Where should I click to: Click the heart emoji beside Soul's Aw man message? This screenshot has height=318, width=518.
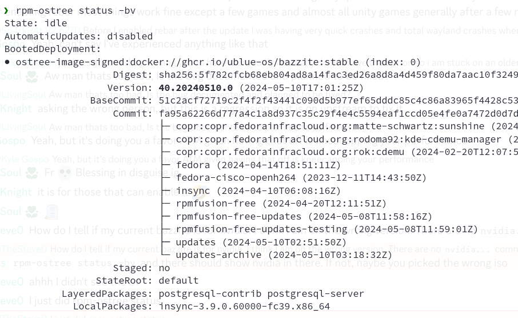[31, 77]
